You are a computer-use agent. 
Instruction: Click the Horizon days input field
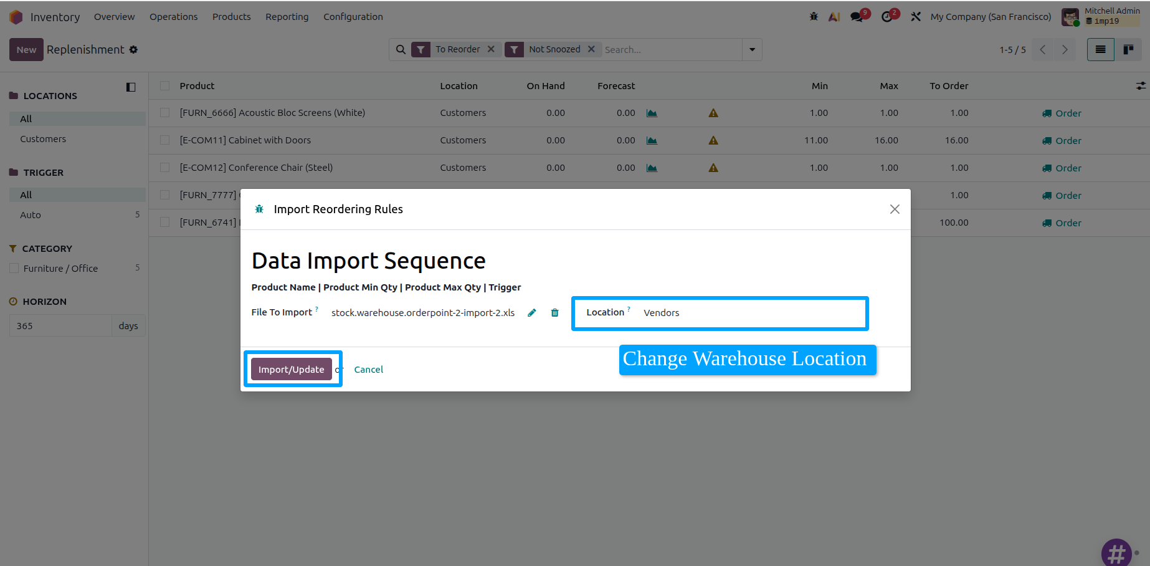click(60, 325)
